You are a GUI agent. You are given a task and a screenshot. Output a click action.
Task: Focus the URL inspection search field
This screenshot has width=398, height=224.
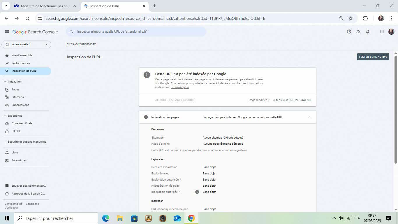[x=136, y=32]
